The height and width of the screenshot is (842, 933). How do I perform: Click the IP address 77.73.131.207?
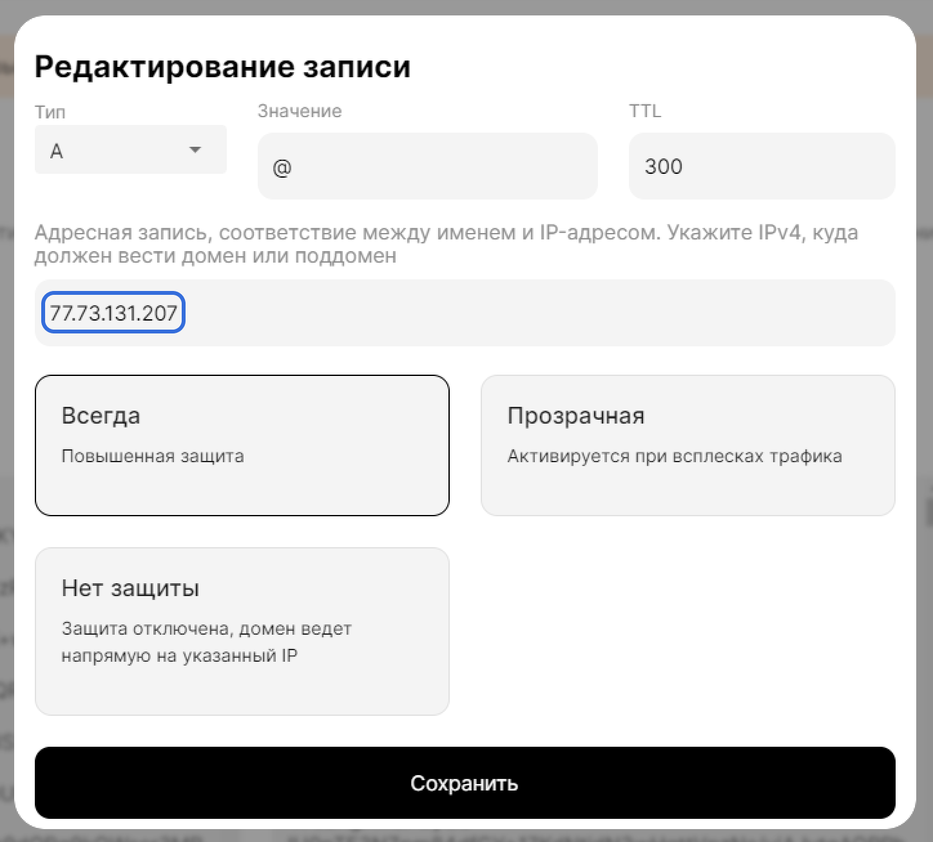(x=113, y=313)
